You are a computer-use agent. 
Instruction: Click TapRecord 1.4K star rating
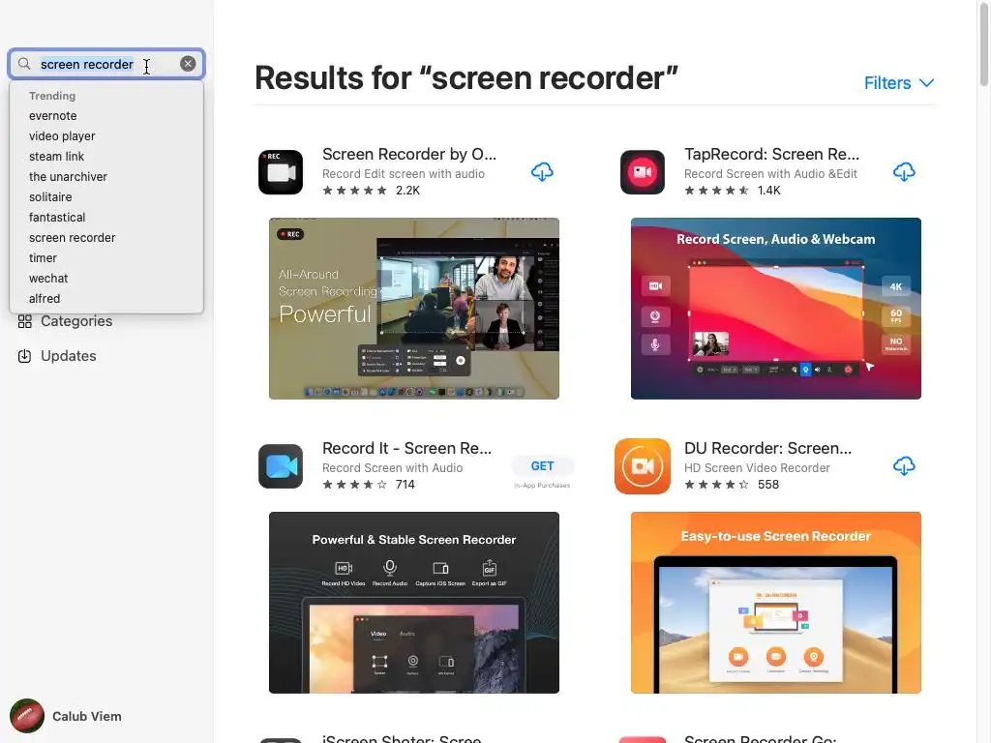pyautogui.click(x=733, y=191)
